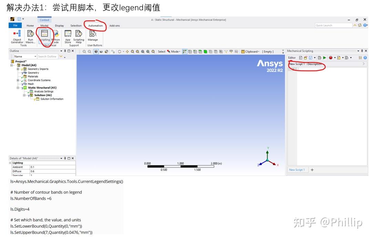Open Scripting Help in the ribbon
Viewport: 372px width, 239px height.
[x=79, y=36]
